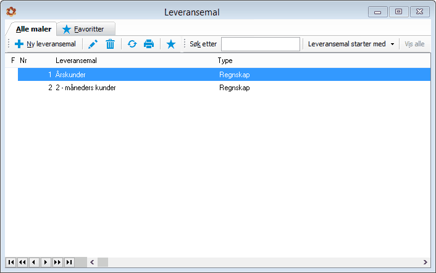This screenshot has width=436, height=273.
Task: Switch to the Alle maler tab
Action: pyautogui.click(x=33, y=29)
